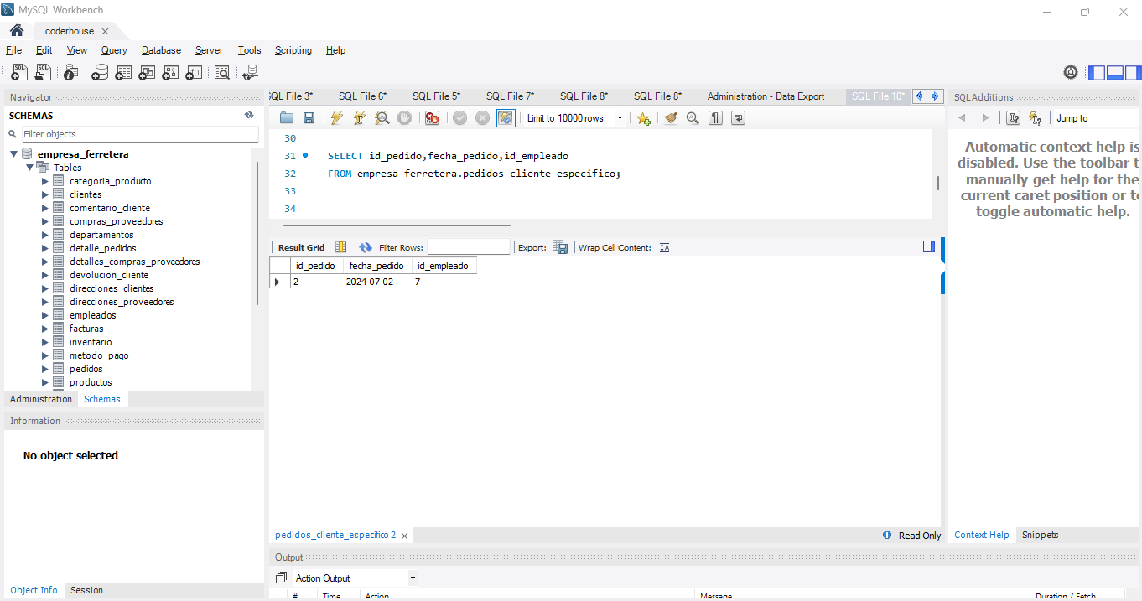Expand the inventario table
This screenshot has height=601, width=1142.
[x=45, y=342]
